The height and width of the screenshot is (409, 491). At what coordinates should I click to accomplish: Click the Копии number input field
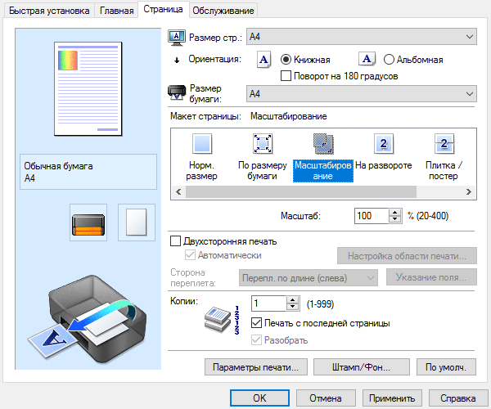pyautogui.click(x=268, y=303)
